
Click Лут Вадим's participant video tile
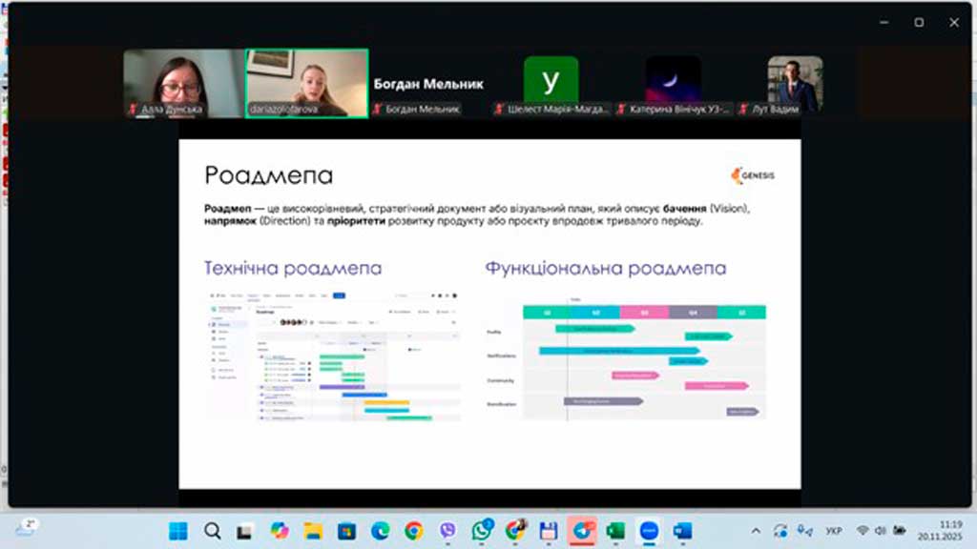click(795, 83)
